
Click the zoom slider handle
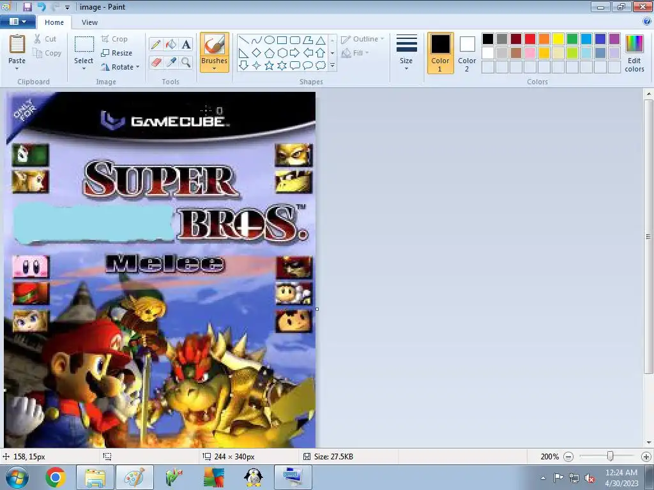(610, 456)
